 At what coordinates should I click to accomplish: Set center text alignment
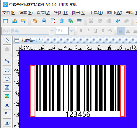128,31
